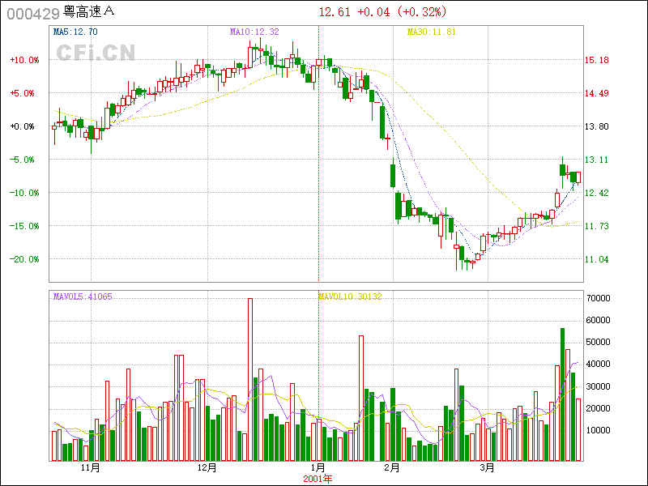Click the MAVOL5:41065 volume label

click(83, 296)
